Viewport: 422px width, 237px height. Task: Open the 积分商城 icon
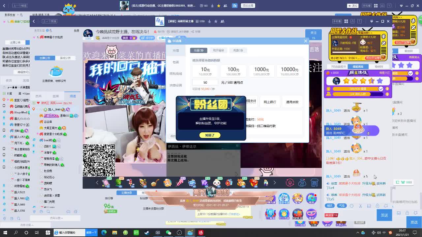click(284, 214)
